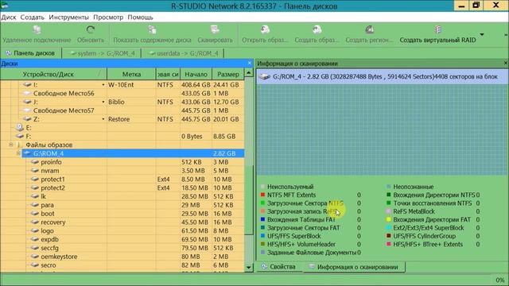Image resolution: width=509 pixels, height=286 pixels.
Task: Click the logo partition icon
Action: tap(35, 230)
